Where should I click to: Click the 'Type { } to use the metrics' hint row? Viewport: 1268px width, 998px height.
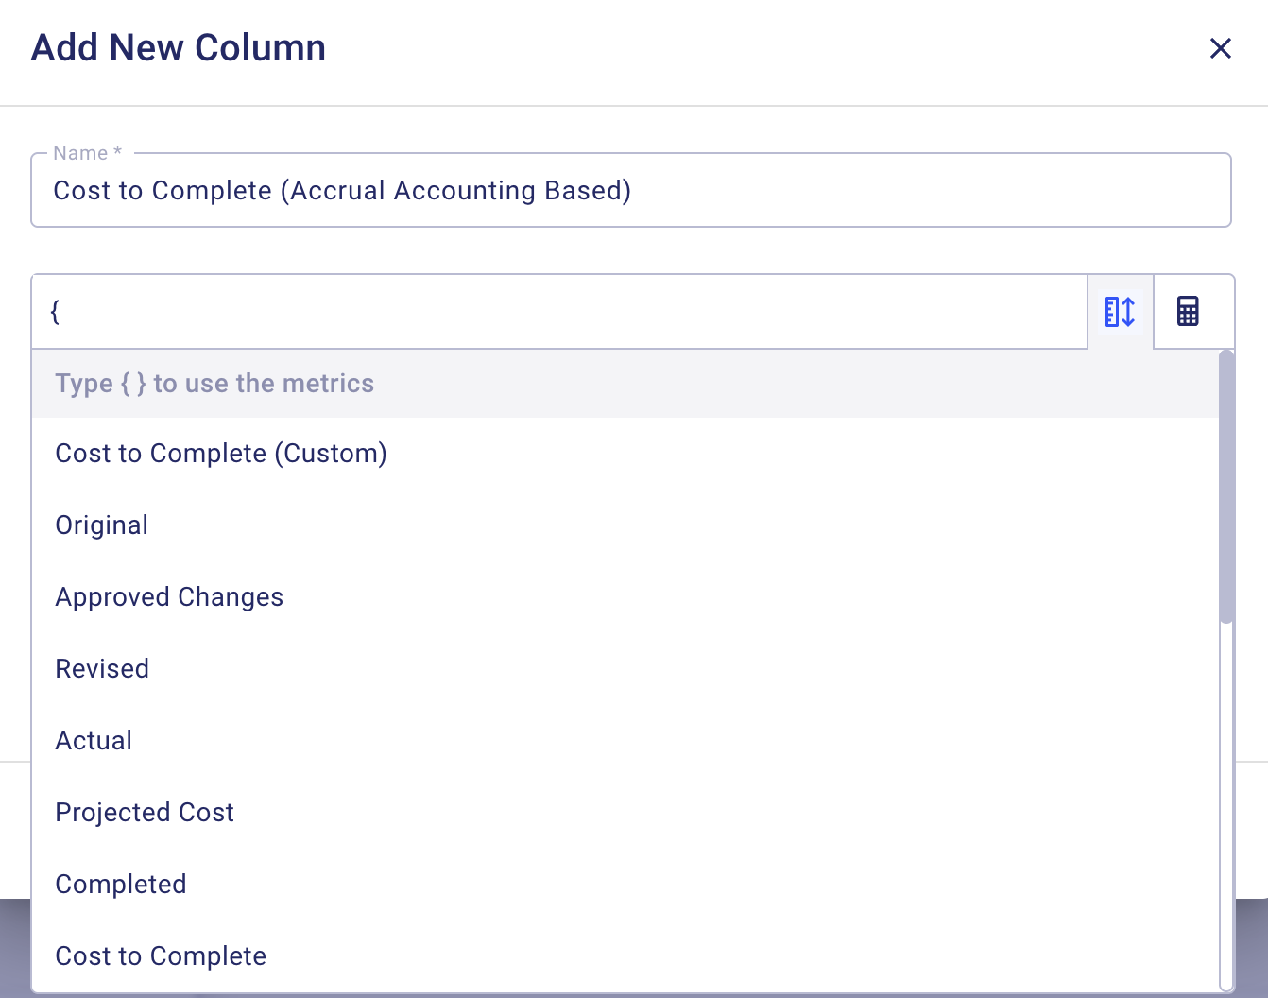pos(214,384)
